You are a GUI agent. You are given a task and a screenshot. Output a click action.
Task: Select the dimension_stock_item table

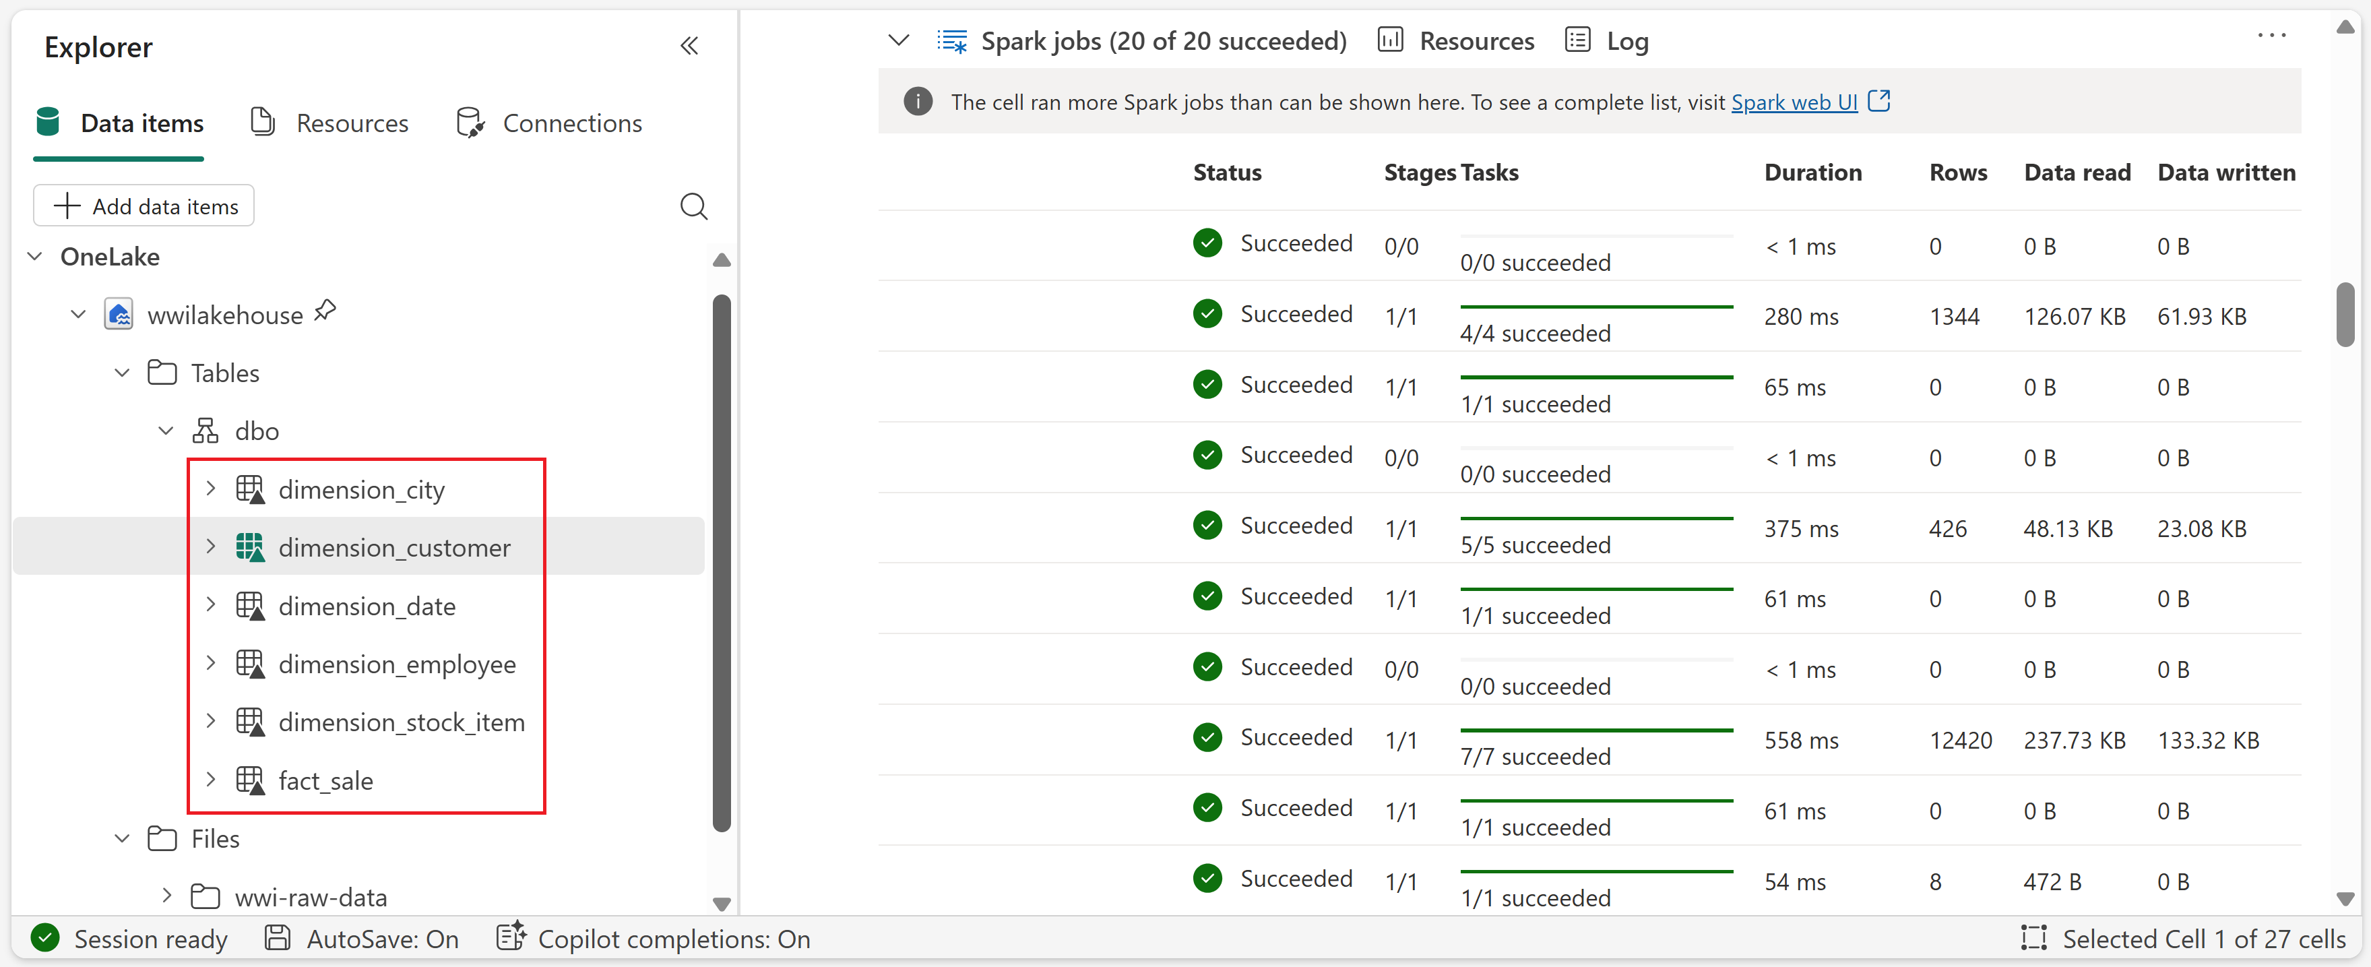point(402,722)
